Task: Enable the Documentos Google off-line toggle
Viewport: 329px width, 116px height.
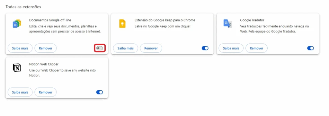Action: click(x=100, y=48)
